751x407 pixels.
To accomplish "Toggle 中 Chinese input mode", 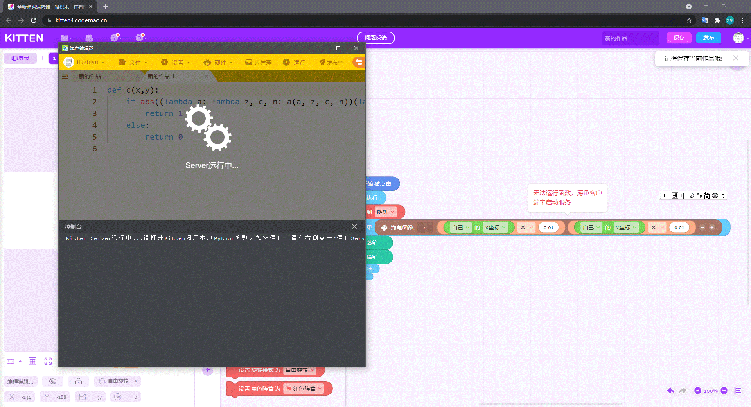I will 683,195.
